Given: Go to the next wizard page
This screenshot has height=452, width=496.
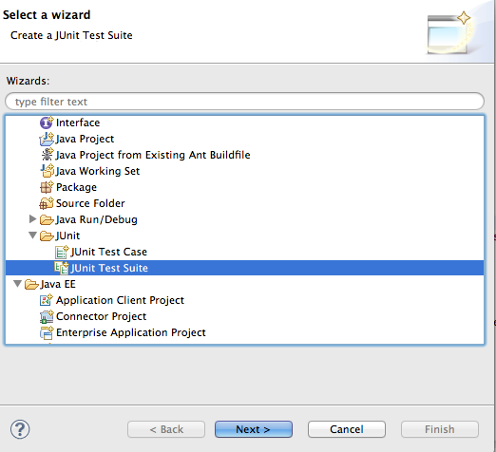Looking at the screenshot, I should pos(254,429).
